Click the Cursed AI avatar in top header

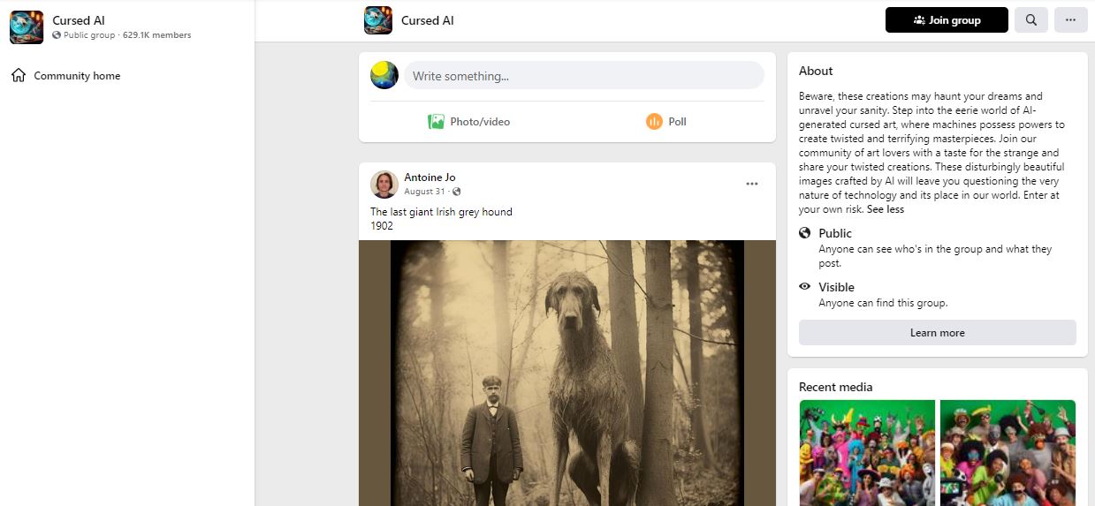pyautogui.click(x=378, y=20)
